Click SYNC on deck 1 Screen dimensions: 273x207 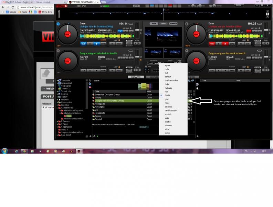click(103, 44)
